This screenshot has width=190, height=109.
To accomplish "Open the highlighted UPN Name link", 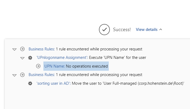I will [x=54, y=66].
